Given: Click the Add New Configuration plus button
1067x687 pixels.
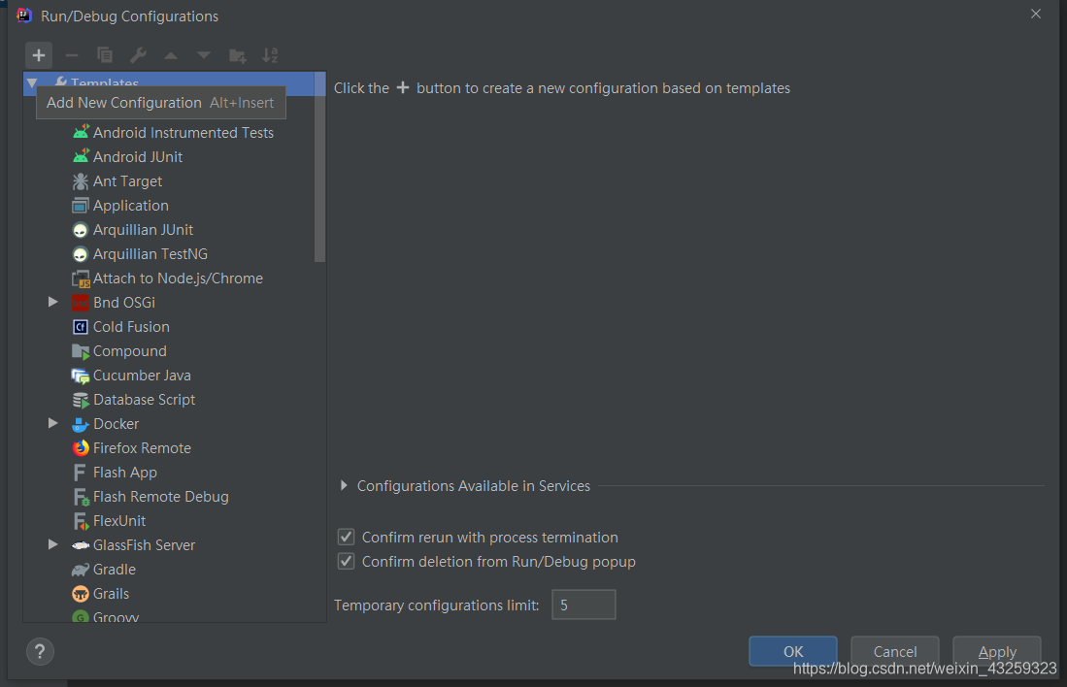Looking at the screenshot, I should [x=39, y=55].
